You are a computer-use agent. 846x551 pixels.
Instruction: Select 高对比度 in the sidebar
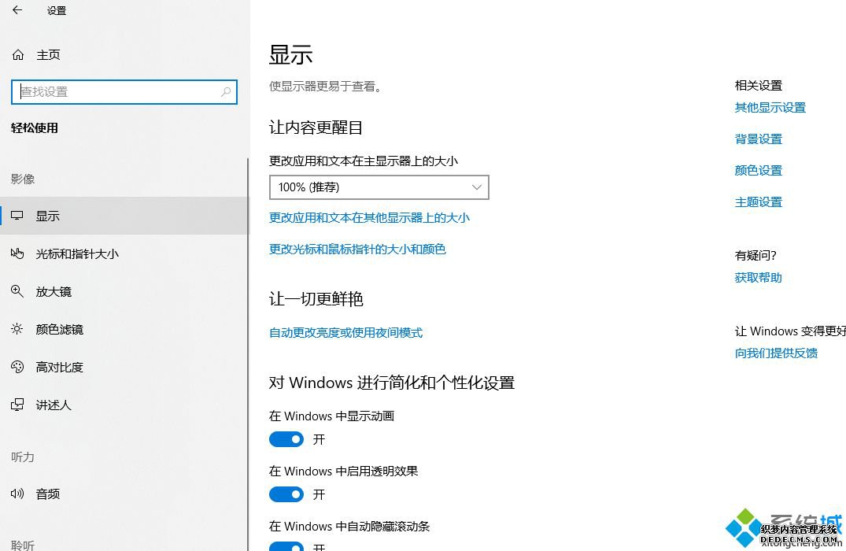point(124,367)
